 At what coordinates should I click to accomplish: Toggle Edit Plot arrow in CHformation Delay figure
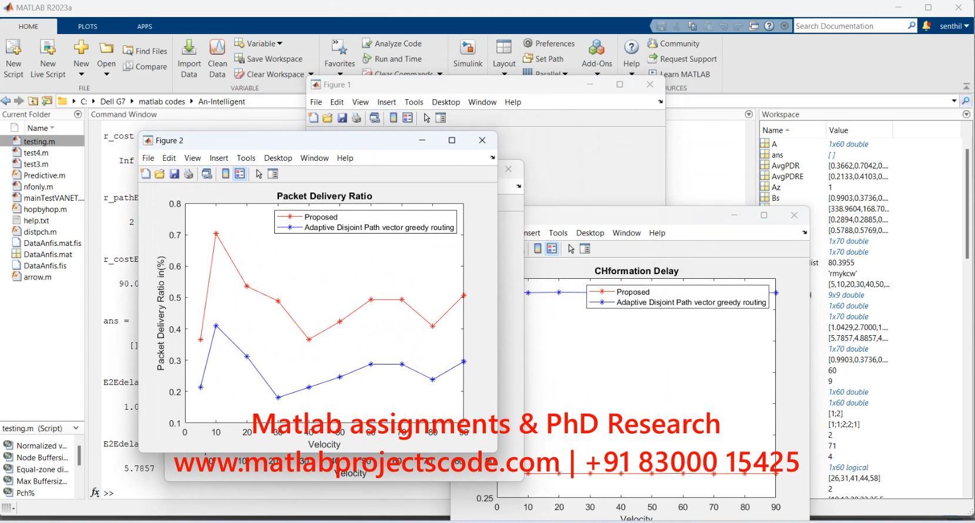pos(571,249)
